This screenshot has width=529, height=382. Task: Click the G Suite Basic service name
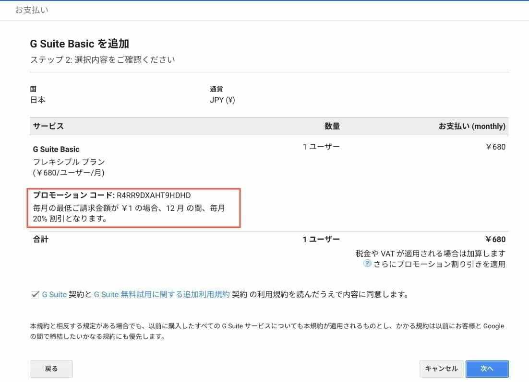tap(56, 149)
